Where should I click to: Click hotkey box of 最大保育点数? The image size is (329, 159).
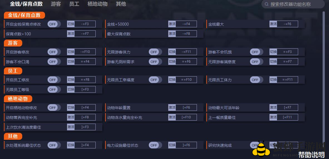[x=186, y=34]
